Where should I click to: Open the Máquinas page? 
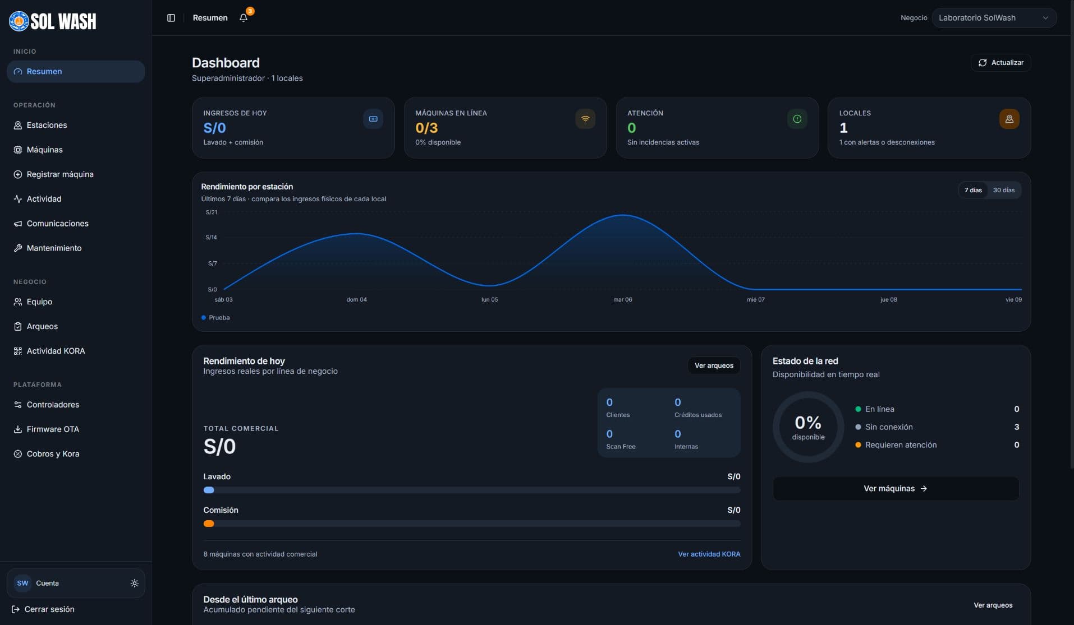pos(76,150)
